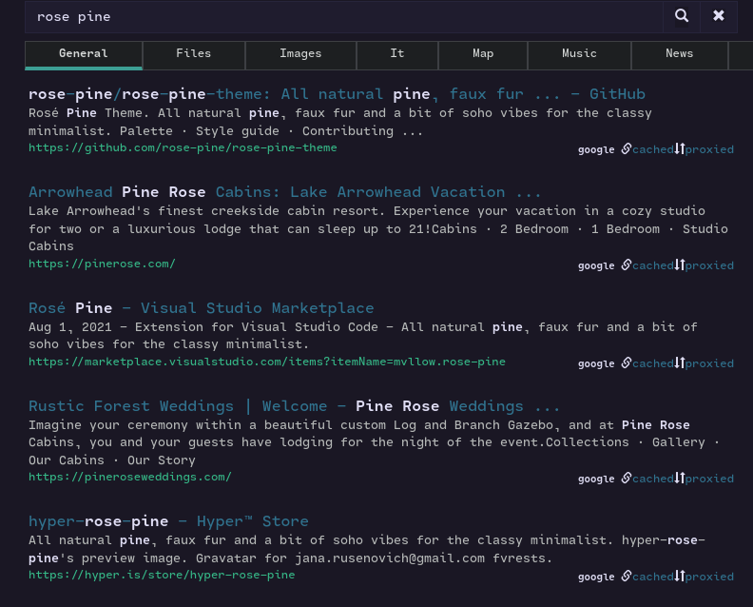Open the It tab
Screen dimensions: 753x607
pyautogui.click(x=397, y=54)
